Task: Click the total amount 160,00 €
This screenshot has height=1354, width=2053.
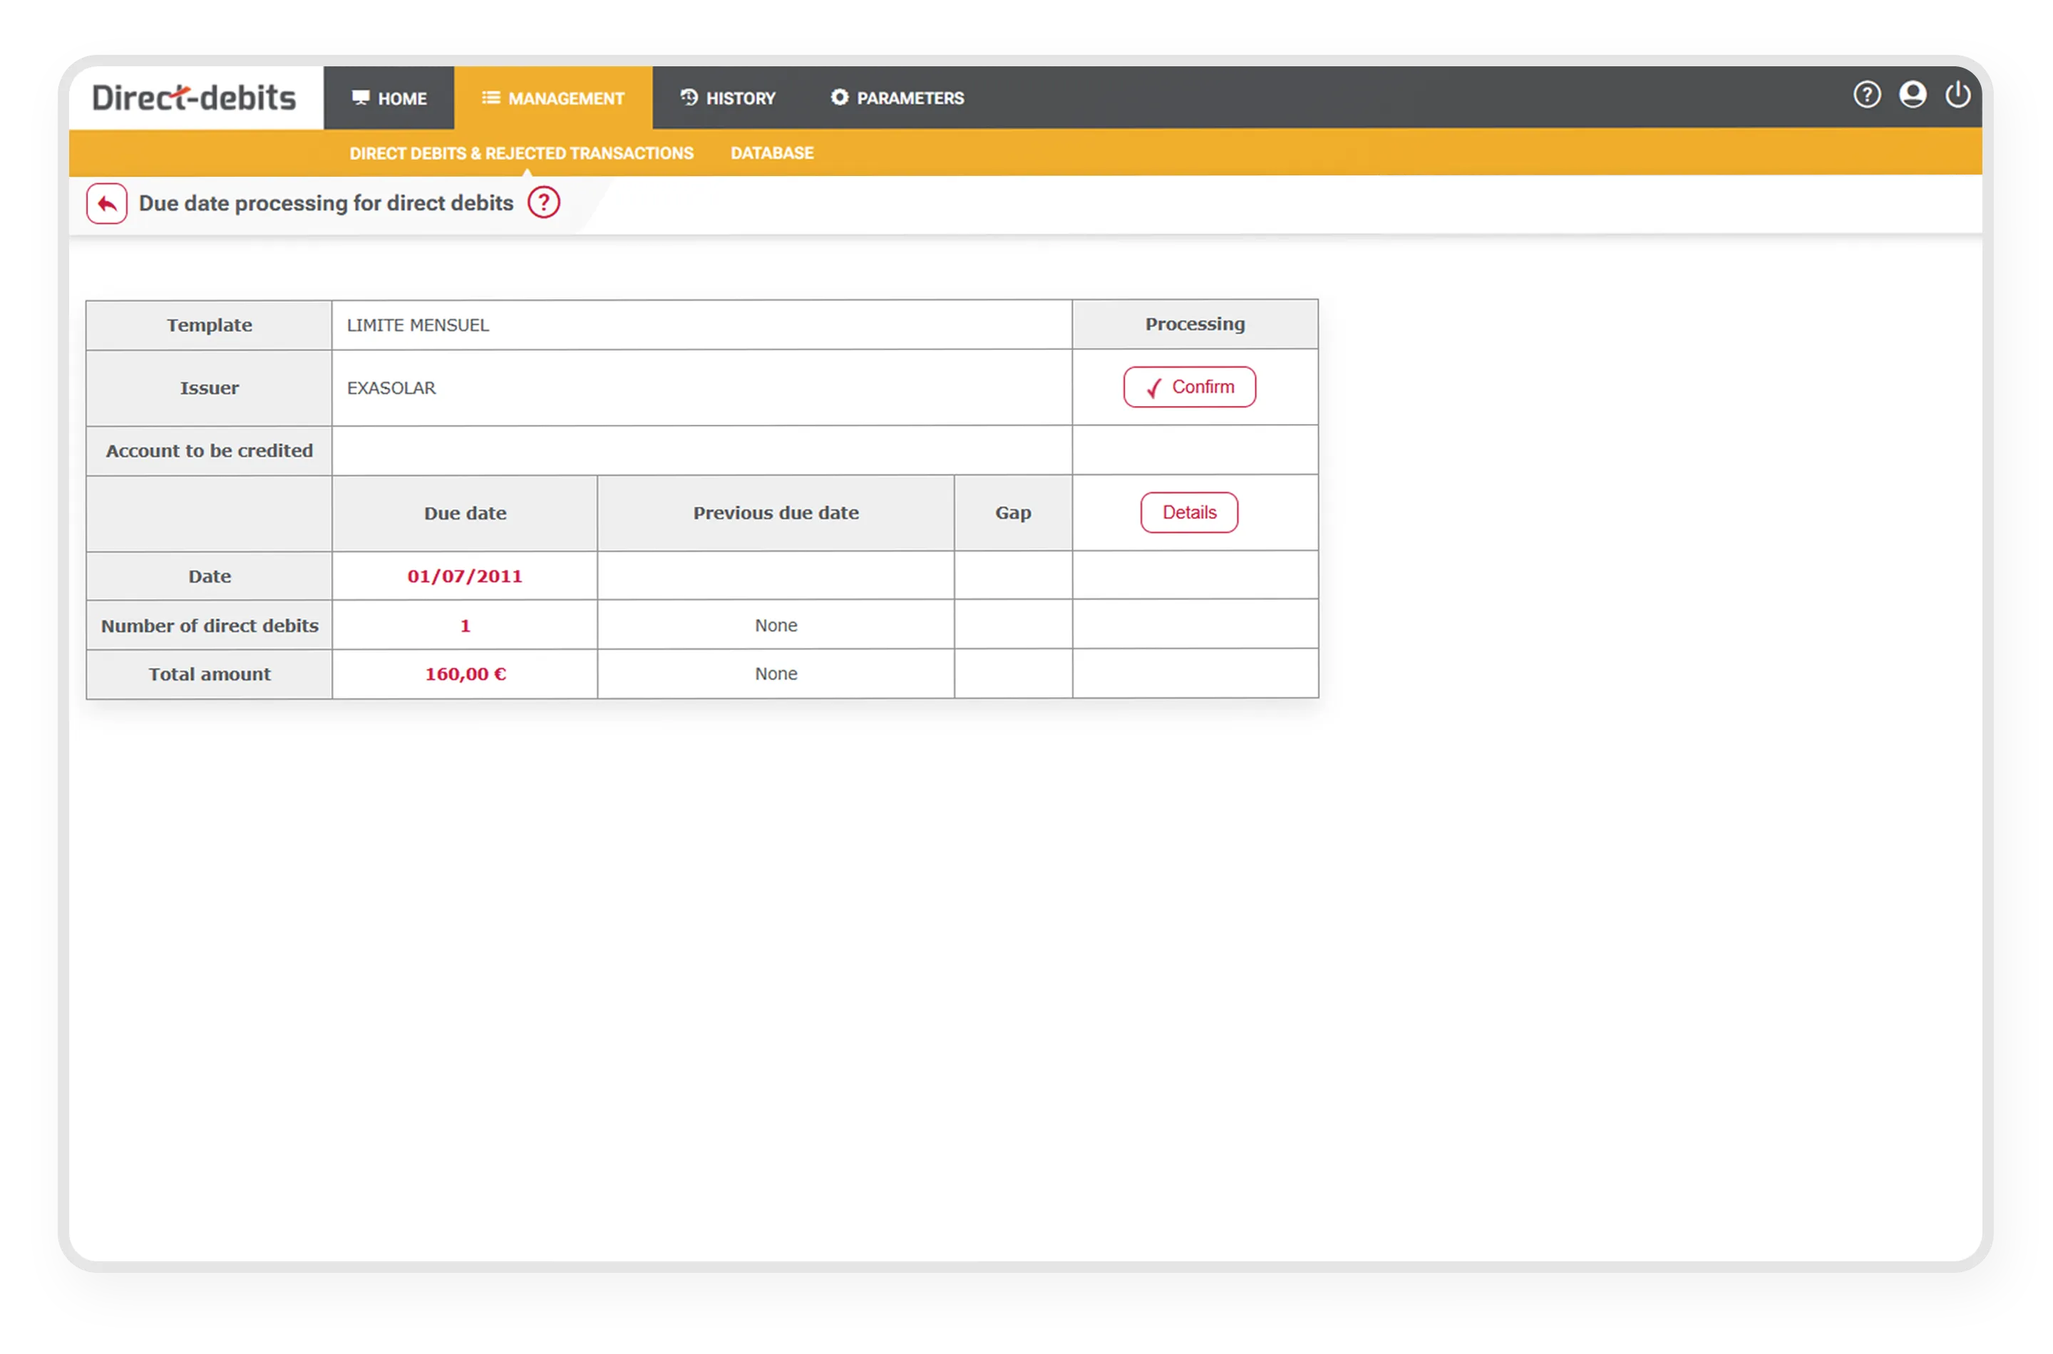Action: click(x=465, y=673)
